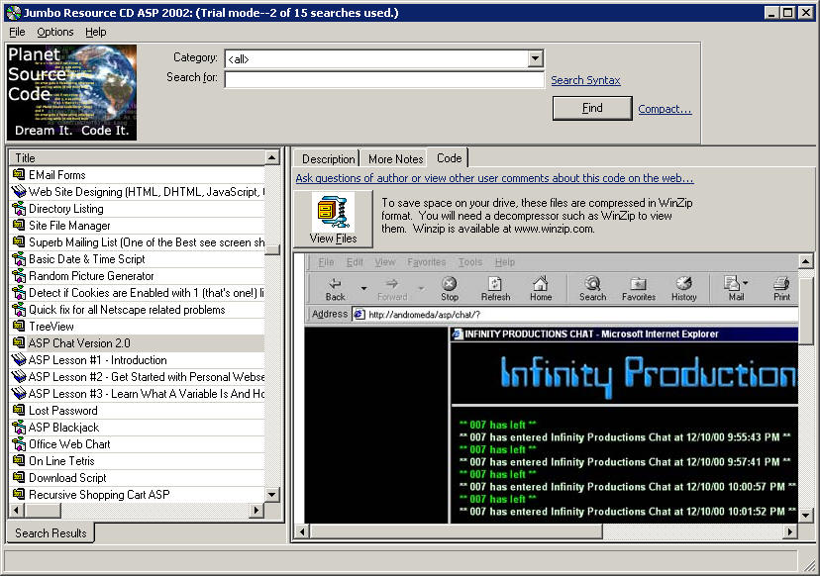Click the Lost Password row icon
This screenshot has width=820, height=576.
(19, 410)
